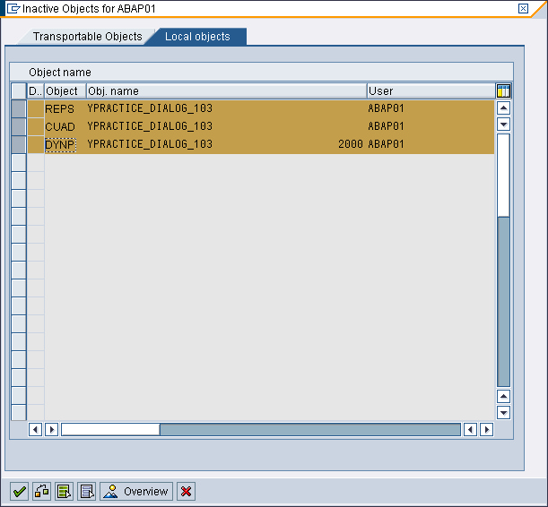Viewport: 548px width, 507px height.
Task: Toggle row selector for CUAD entry
Action: click(19, 126)
